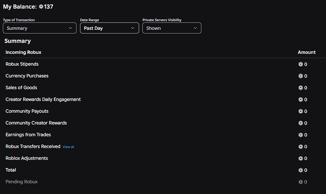
Task: Select the Robux Transfers Received label
Action: (33, 147)
